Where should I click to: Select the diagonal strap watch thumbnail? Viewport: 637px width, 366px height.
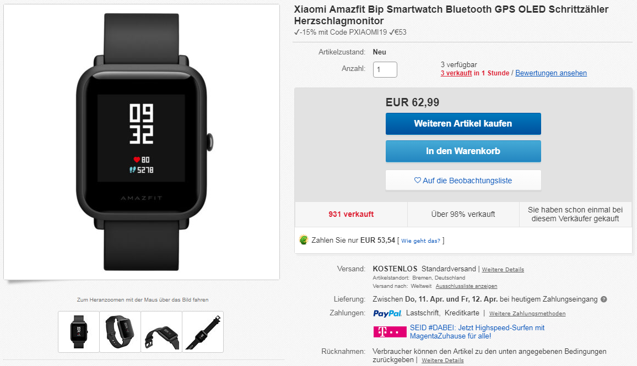point(203,332)
